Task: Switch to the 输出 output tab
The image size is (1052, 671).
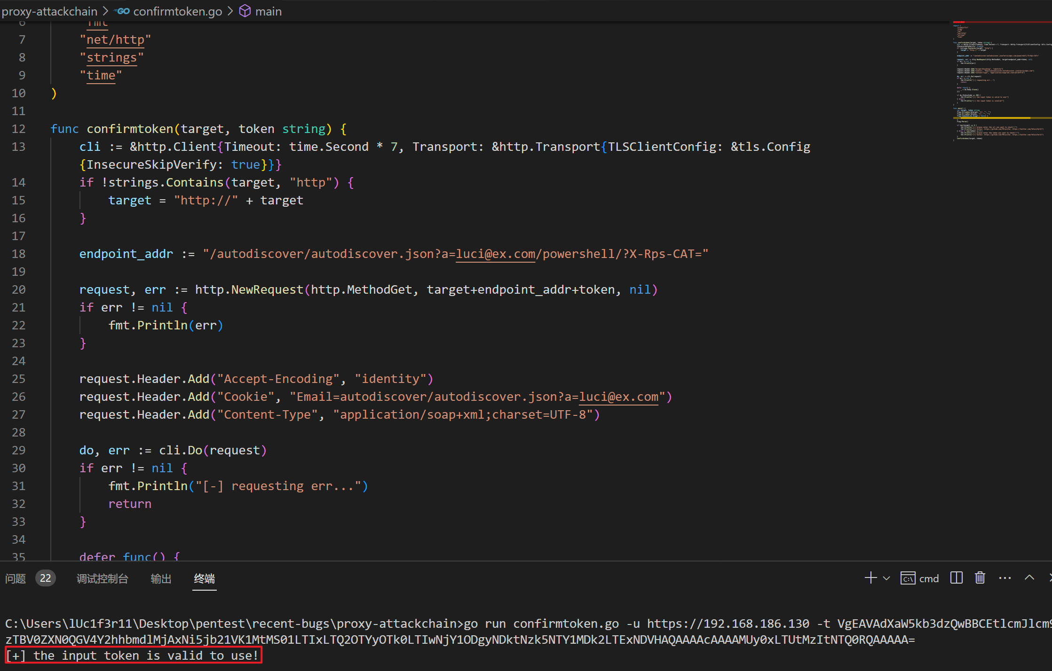Action: point(161,578)
